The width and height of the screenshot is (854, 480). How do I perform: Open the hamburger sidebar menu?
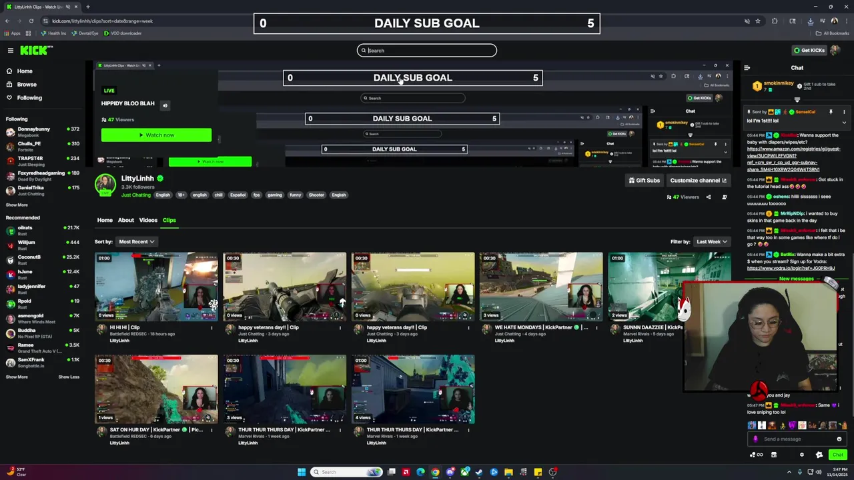[11, 51]
